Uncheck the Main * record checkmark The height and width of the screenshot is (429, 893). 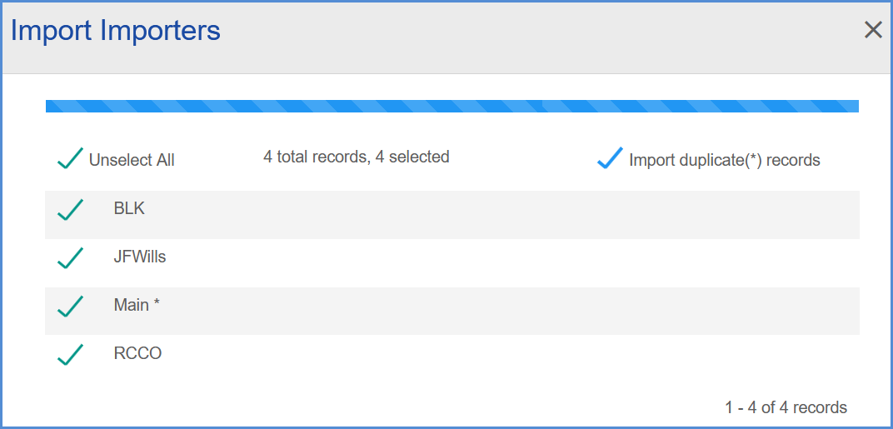(x=70, y=307)
